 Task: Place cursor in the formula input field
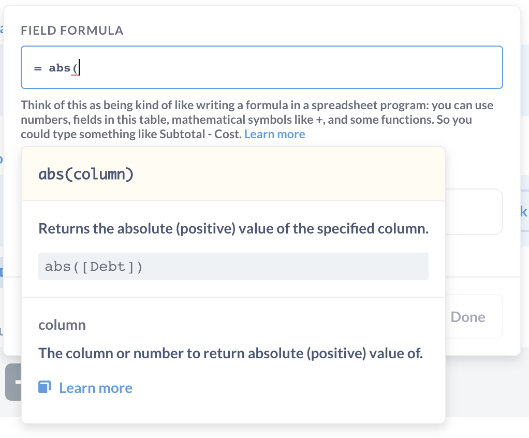point(207,67)
